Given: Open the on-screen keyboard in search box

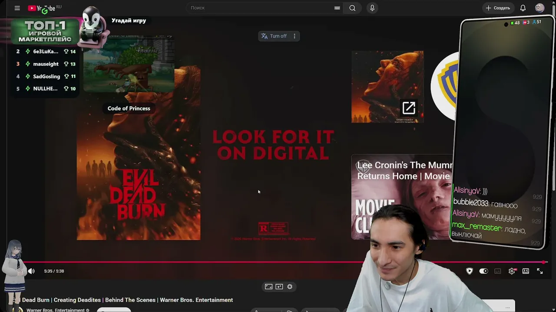Looking at the screenshot, I should (x=337, y=8).
